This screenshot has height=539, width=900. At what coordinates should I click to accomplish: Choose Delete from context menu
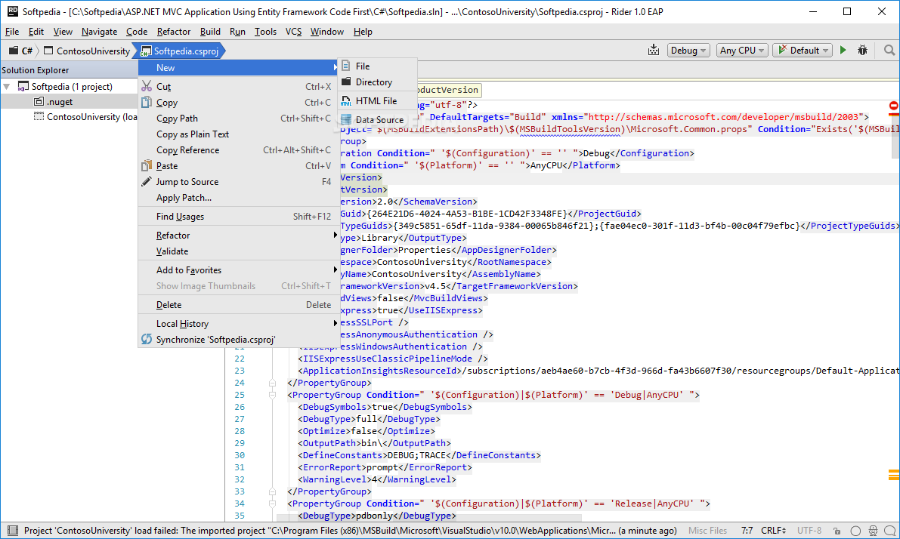[x=237, y=305]
